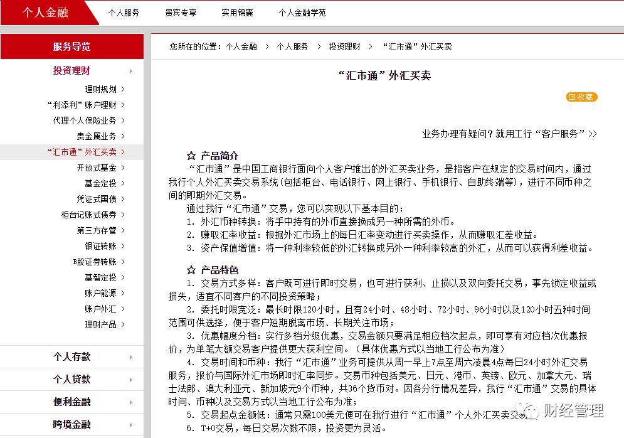This screenshot has width=624, height=438.
Task: Click the chevron beside "利添利"账户理财
Action: pos(123,105)
